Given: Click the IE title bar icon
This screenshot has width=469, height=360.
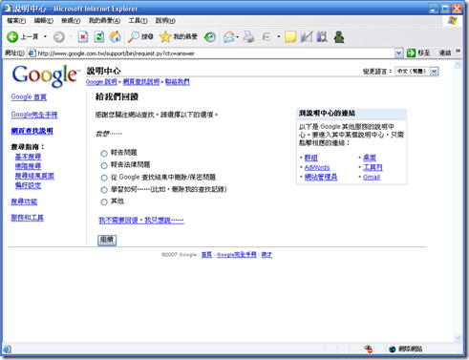Looking at the screenshot, I should (7, 9).
